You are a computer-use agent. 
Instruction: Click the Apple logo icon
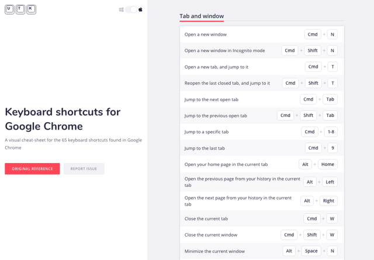pos(140,10)
